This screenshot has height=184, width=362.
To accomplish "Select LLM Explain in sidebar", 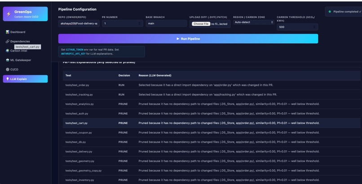I will 25,79.
